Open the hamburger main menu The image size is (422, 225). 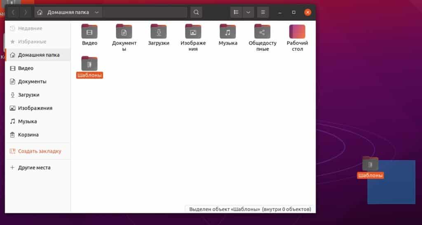(263, 12)
